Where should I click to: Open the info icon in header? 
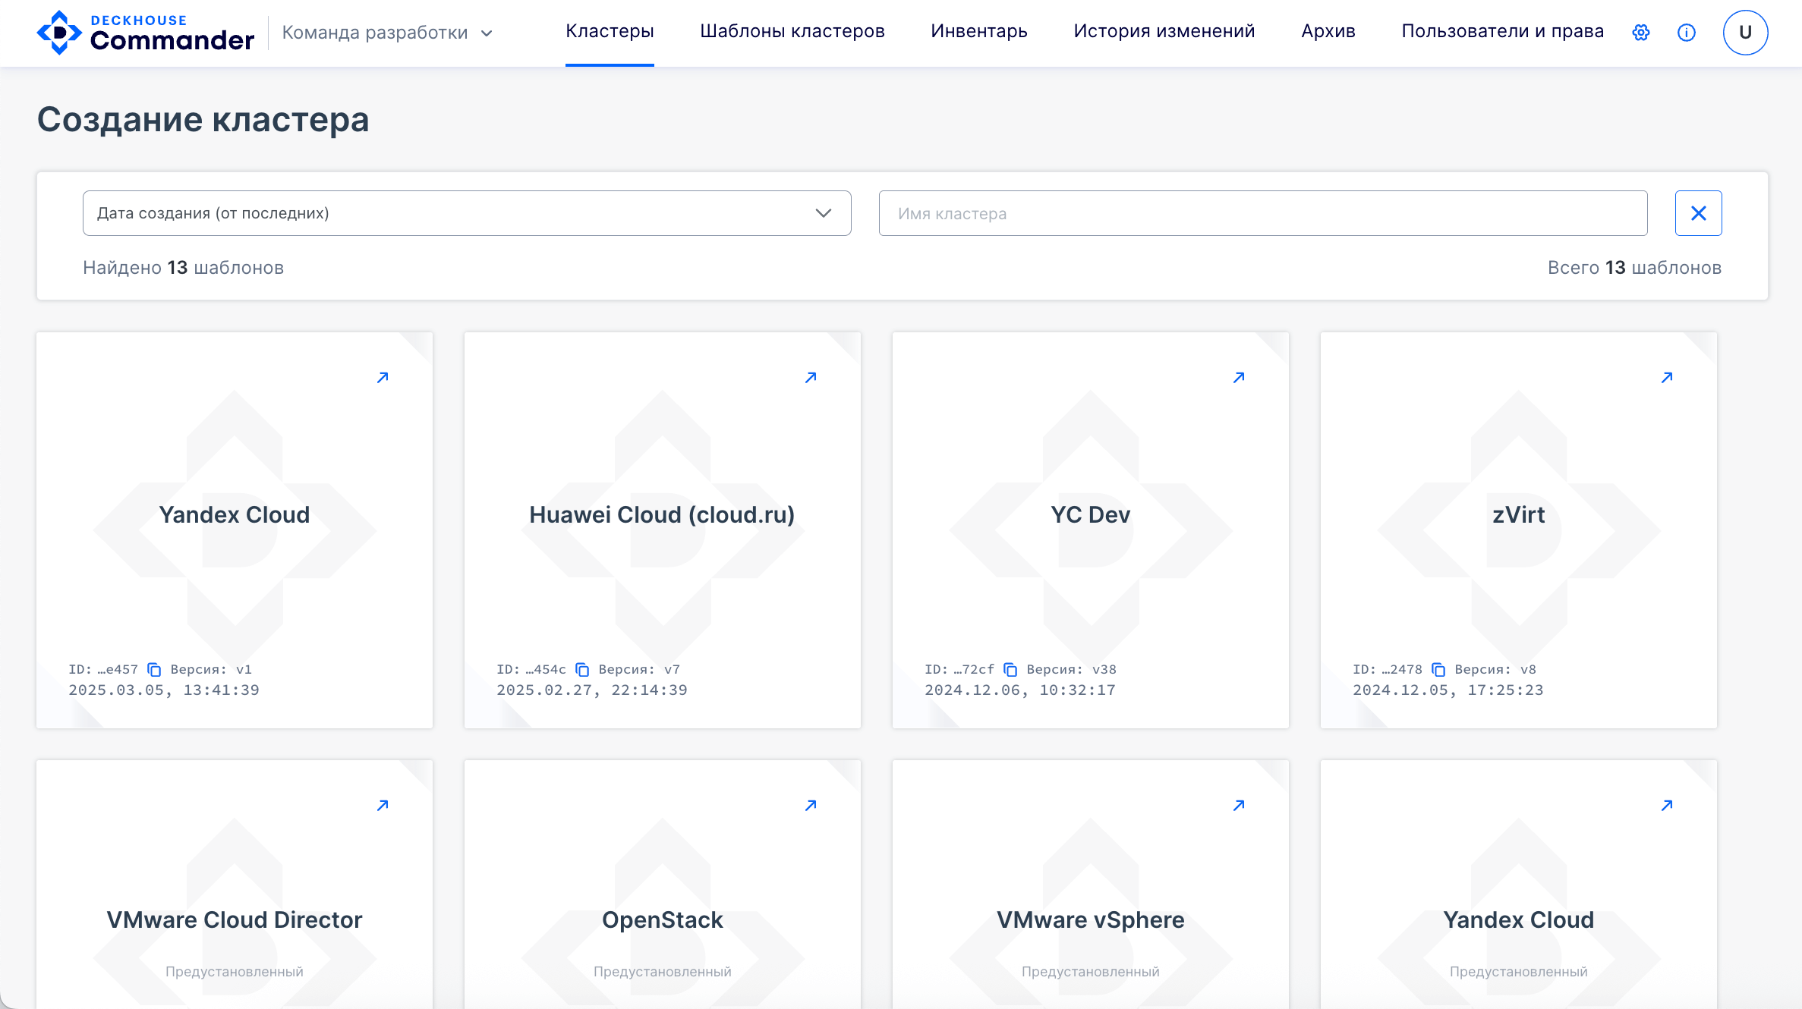1687,33
